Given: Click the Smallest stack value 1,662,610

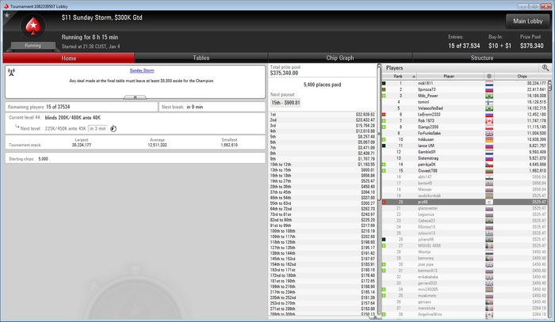Looking at the screenshot, I should (x=229, y=145).
